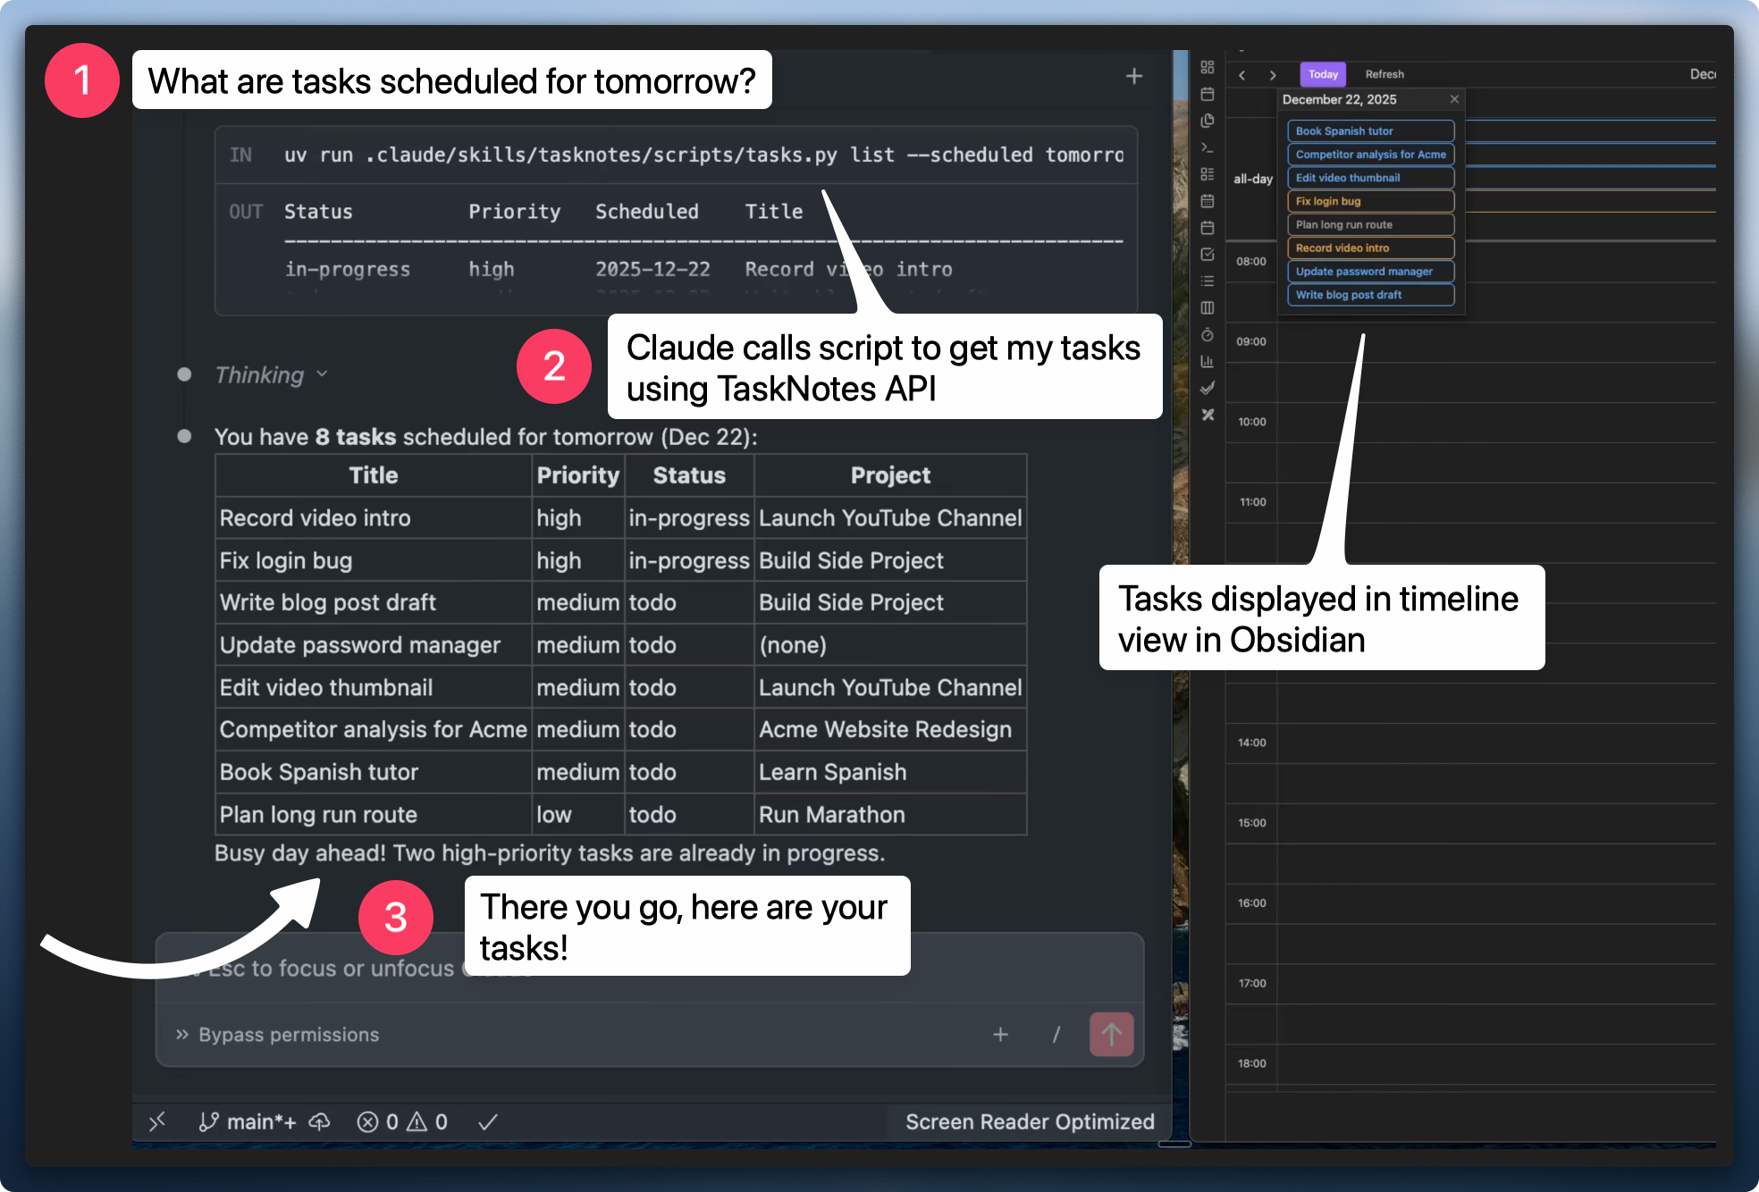Select the kanban board icon in the sidebar
Image resolution: width=1759 pixels, height=1192 pixels.
(x=1208, y=172)
